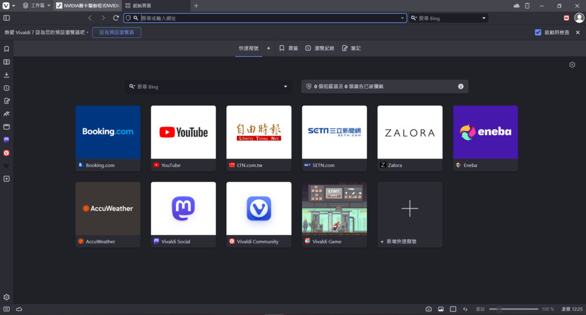Open synced tabs cloud icon in title bar

517,6
